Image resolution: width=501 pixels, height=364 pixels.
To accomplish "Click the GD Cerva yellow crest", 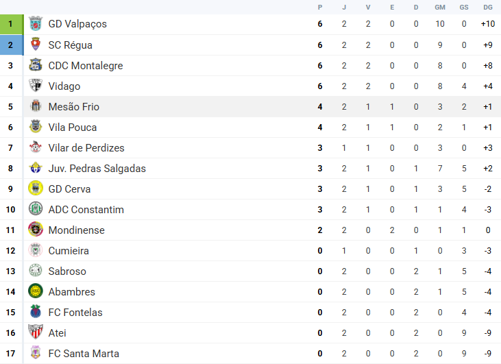I will (36, 189).
